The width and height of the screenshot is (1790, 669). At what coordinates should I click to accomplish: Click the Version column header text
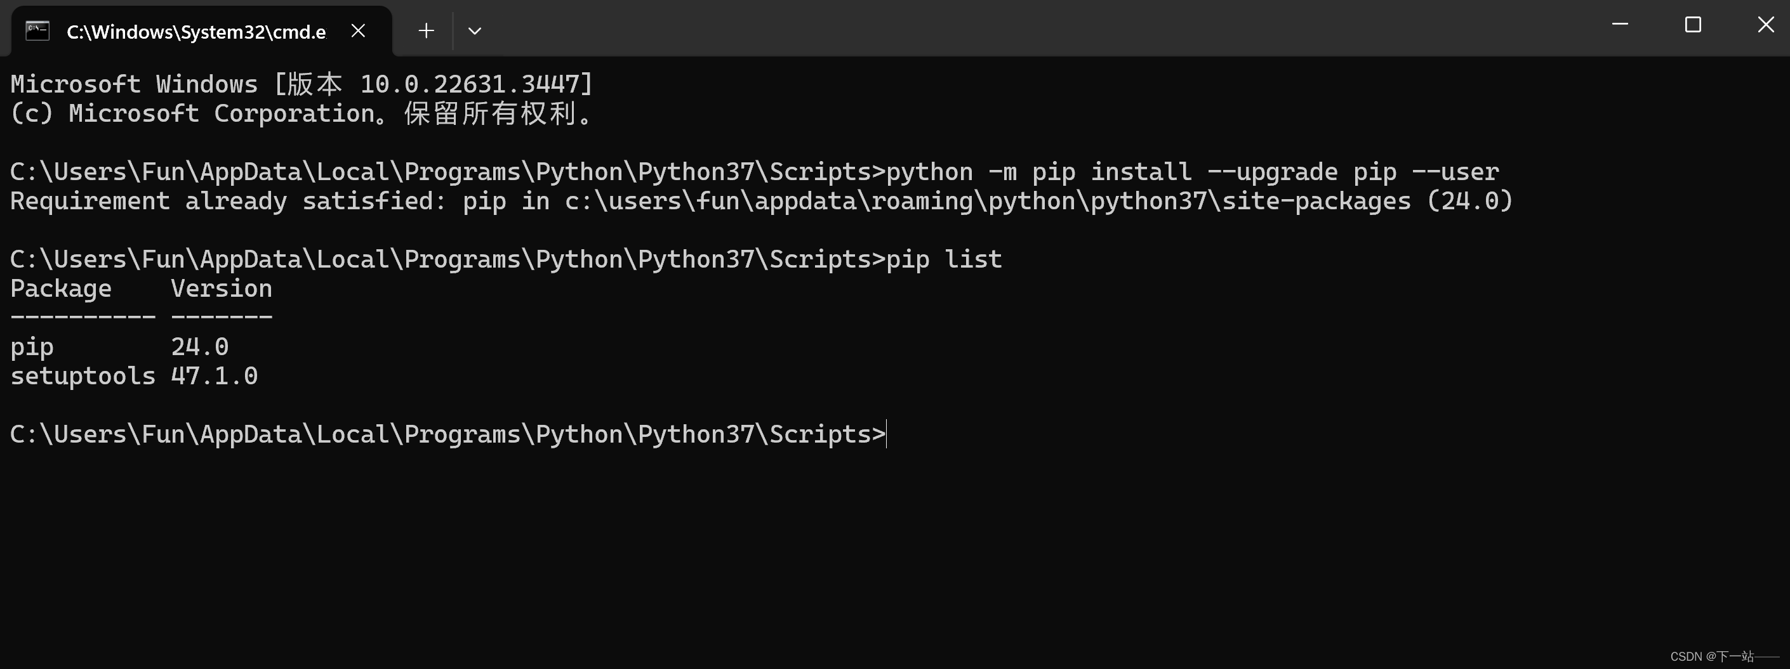point(220,287)
